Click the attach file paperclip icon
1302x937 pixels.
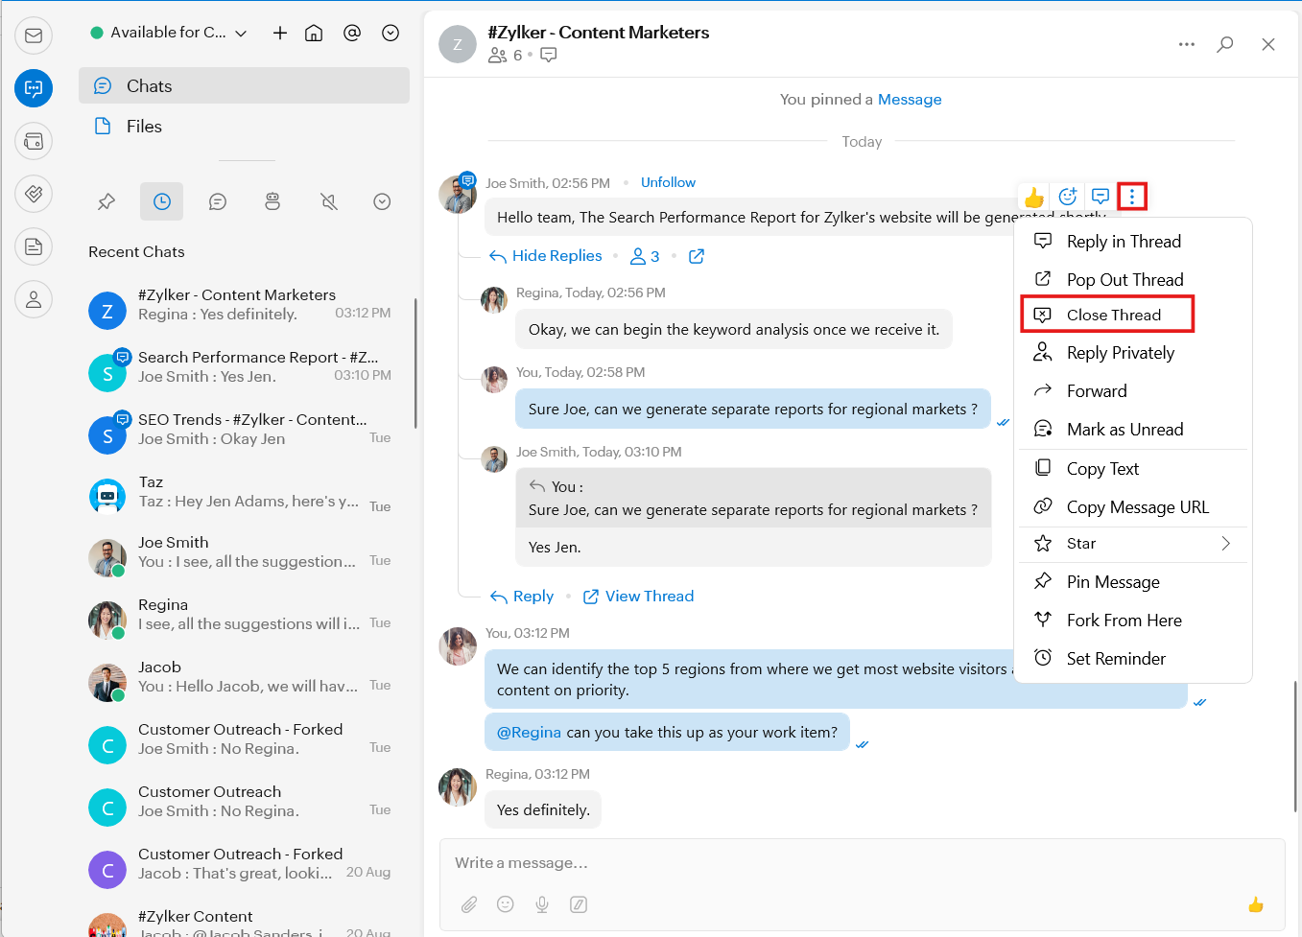[x=469, y=904]
